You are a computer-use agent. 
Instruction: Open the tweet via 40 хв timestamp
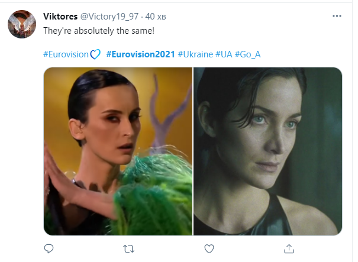[x=156, y=17]
